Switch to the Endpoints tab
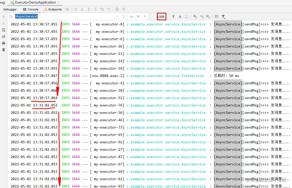Screen dimensions: 292x188 (53, 9)
